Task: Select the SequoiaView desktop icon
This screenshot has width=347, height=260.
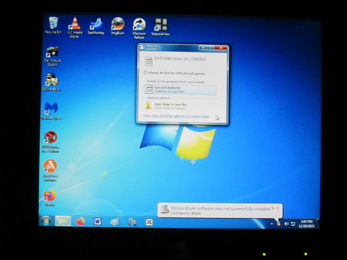Action: pyautogui.click(x=161, y=27)
